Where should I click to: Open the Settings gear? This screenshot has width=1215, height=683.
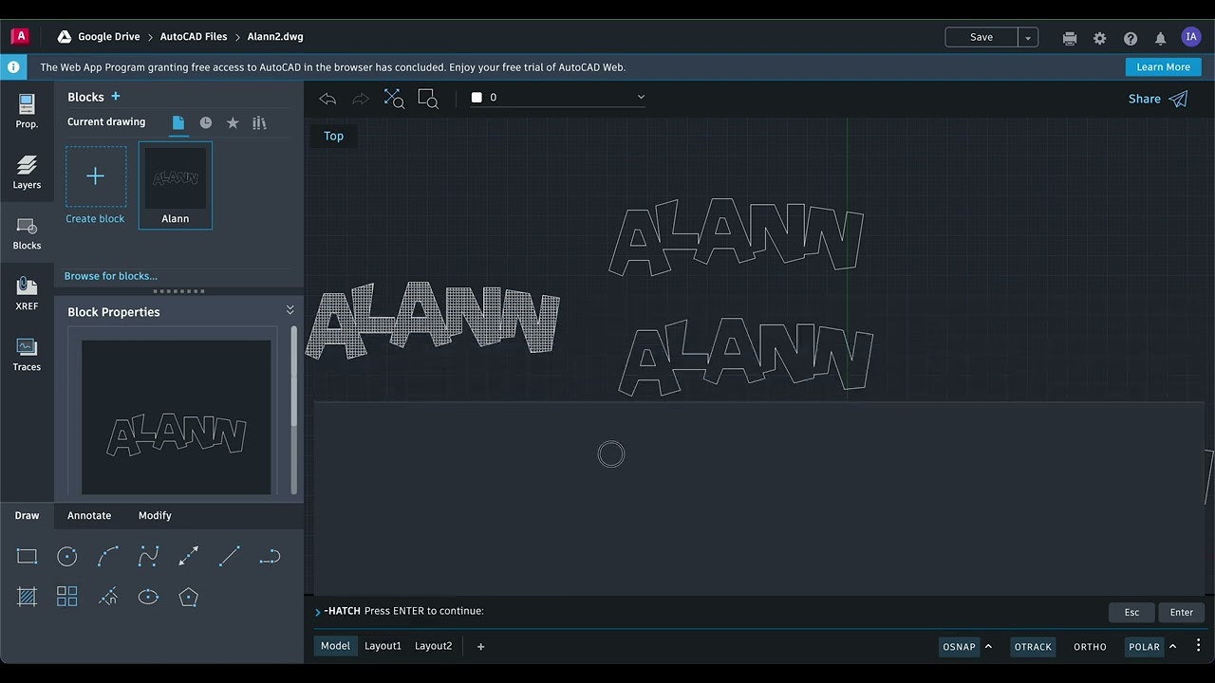[x=1099, y=38]
